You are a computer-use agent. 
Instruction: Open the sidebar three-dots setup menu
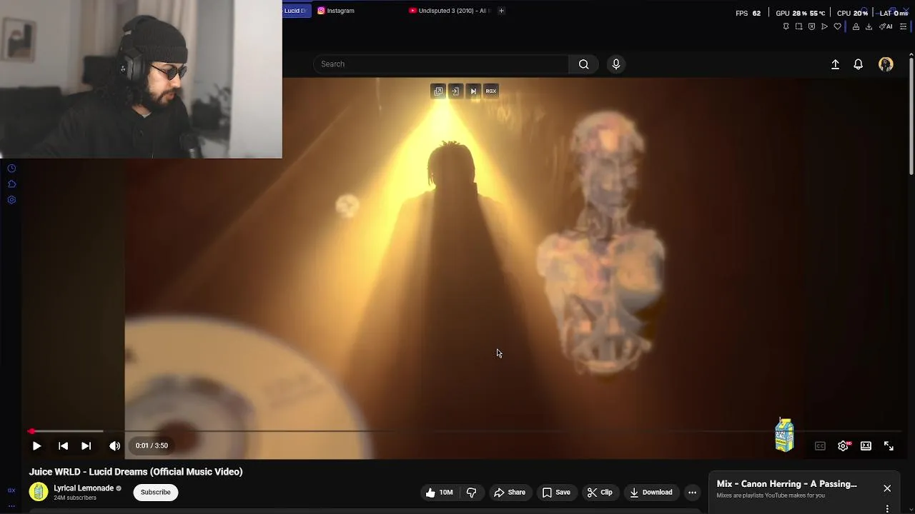pyautogui.click(x=11, y=506)
